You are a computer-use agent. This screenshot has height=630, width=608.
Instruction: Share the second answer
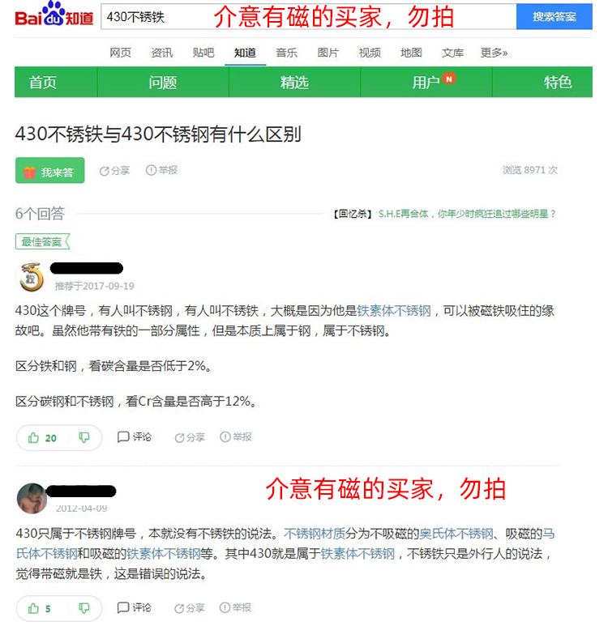(x=190, y=608)
